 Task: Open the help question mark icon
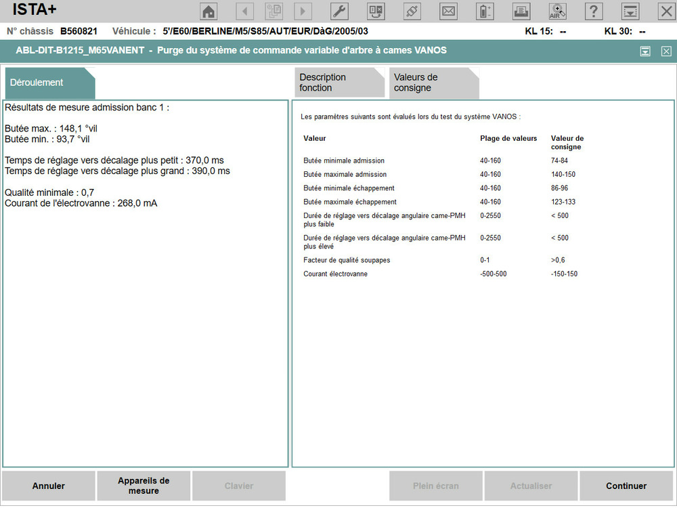(594, 12)
